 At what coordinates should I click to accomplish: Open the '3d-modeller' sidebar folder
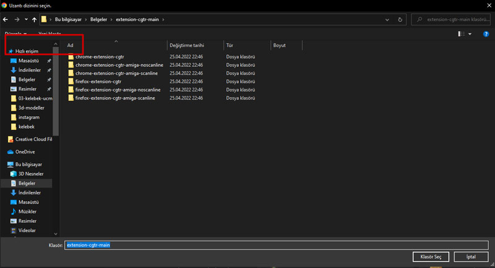[x=32, y=108]
